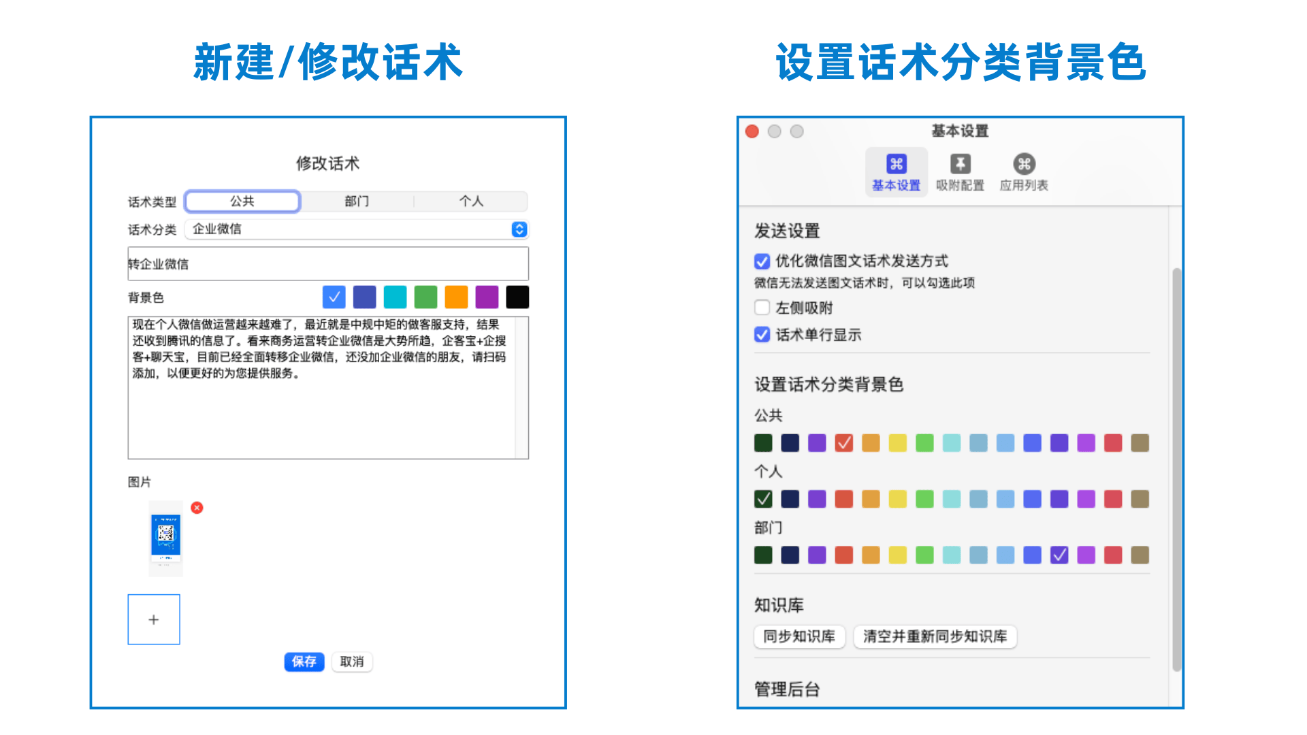Open the 基本设置 toolbar icon
This screenshot has width=1307, height=735.
tap(896, 164)
